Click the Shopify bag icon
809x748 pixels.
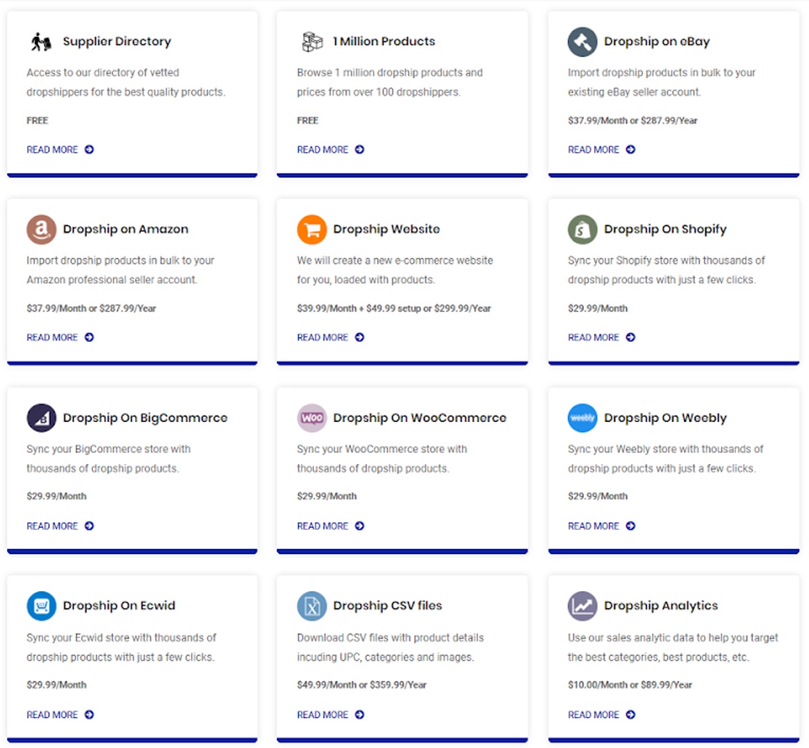[582, 229]
